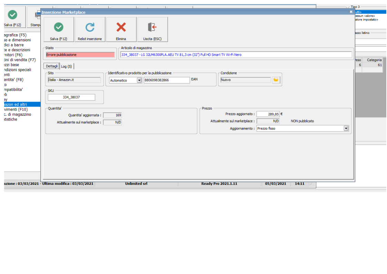The width and height of the screenshot is (387, 274).
Task: Click the Sito field Italia - Amazon.it
Action: [x=74, y=80]
